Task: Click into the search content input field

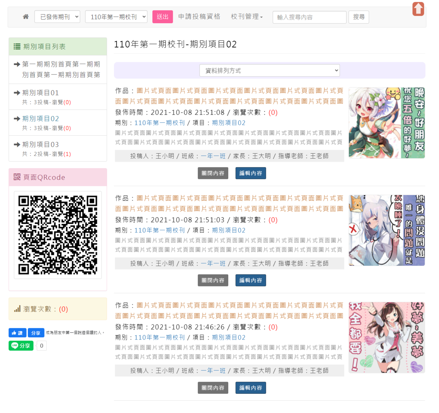Action: (x=309, y=17)
